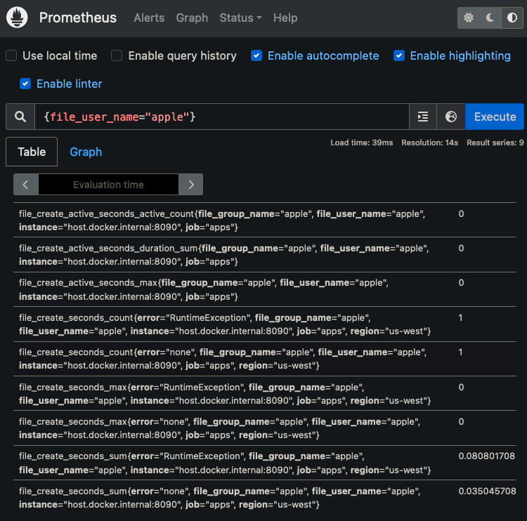Switch to light theme sun icon
The height and width of the screenshot is (521, 527).
[x=469, y=18]
